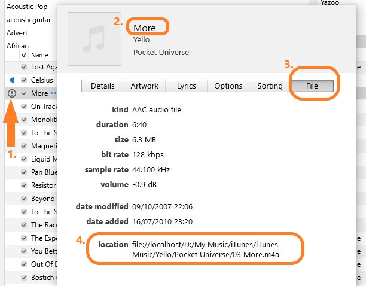Select Yazoo in the artist column
The image size is (366, 286).
330,2
